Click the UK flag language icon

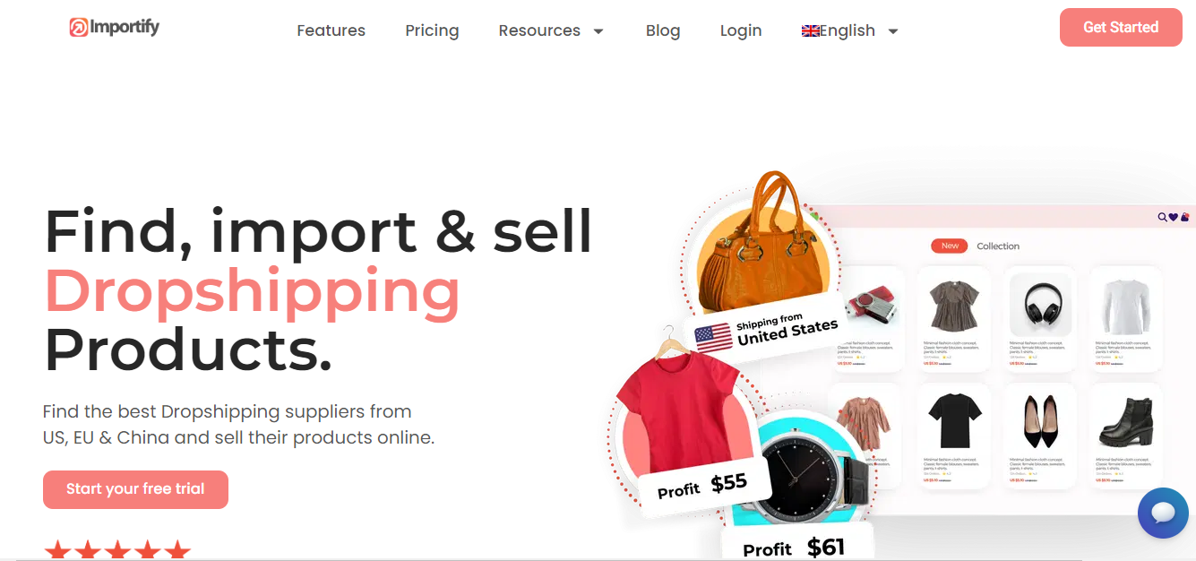(x=810, y=30)
